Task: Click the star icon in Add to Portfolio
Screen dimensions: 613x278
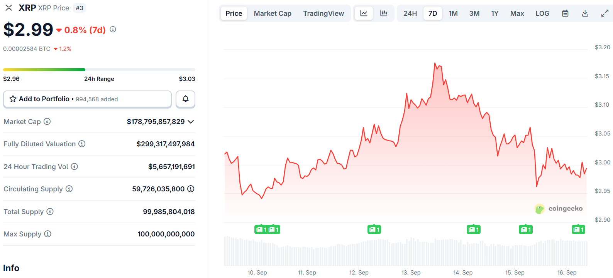Action: 13,99
